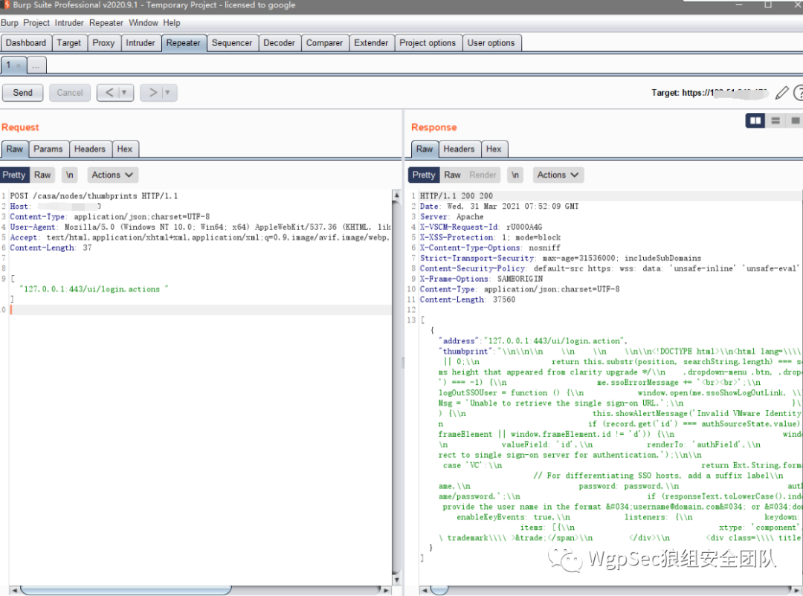This screenshot has width=803, height=596.
Task: Click response horizontal scrollbar thumb
Action: tap(439, 590)
